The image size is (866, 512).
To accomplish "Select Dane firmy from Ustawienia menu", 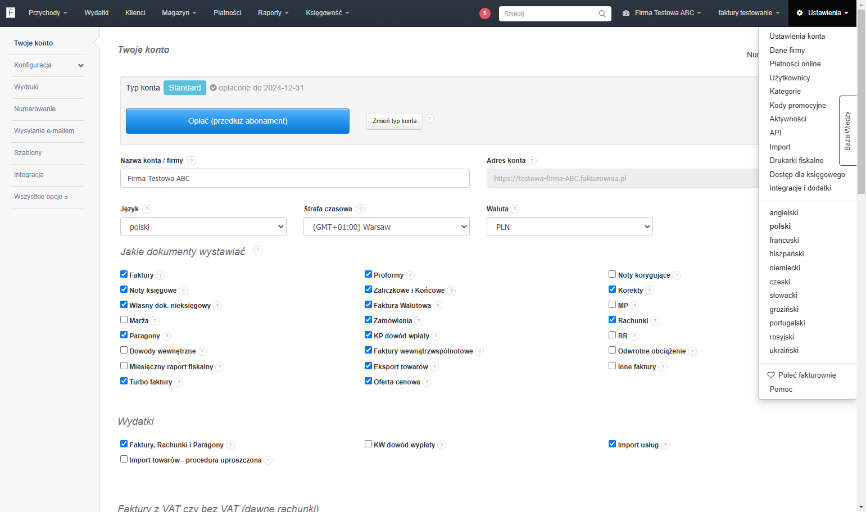I will 787,50.
